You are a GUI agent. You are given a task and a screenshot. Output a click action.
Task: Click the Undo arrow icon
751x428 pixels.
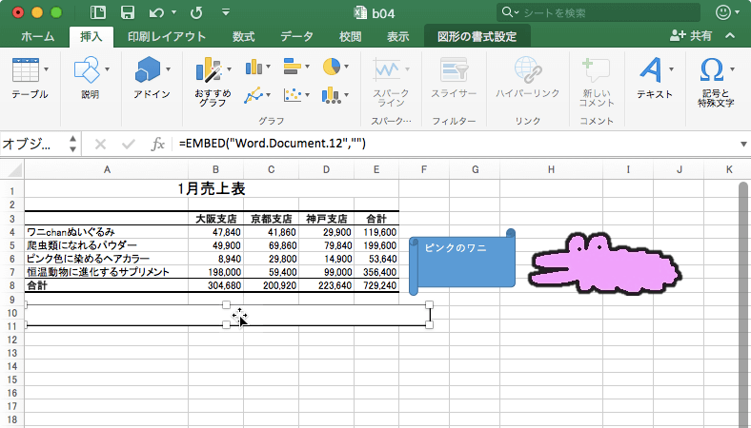click(x=156, y=13)
